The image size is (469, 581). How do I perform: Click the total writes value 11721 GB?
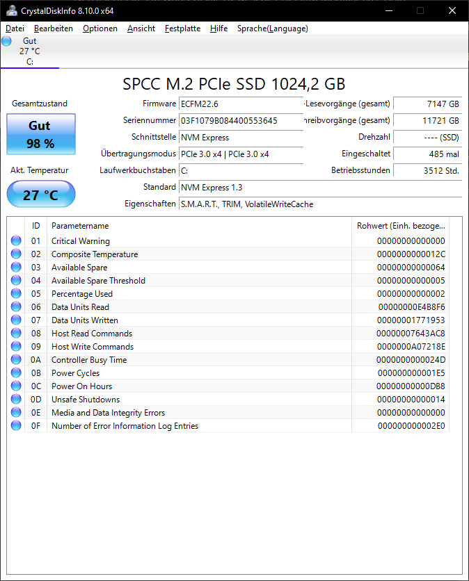coord(427,121)
